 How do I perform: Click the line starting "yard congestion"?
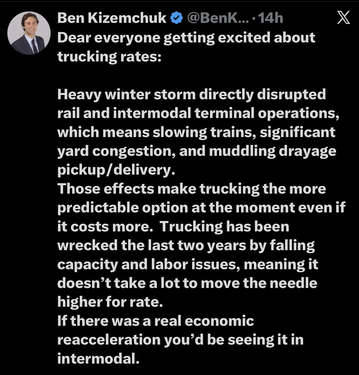coord(197,151)
